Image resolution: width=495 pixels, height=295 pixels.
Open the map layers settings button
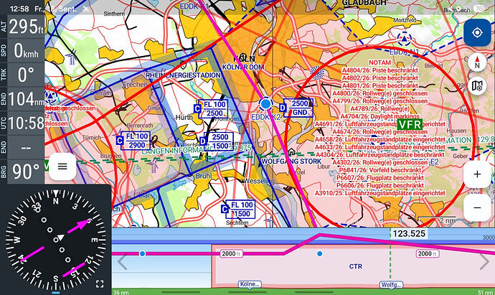477,85
